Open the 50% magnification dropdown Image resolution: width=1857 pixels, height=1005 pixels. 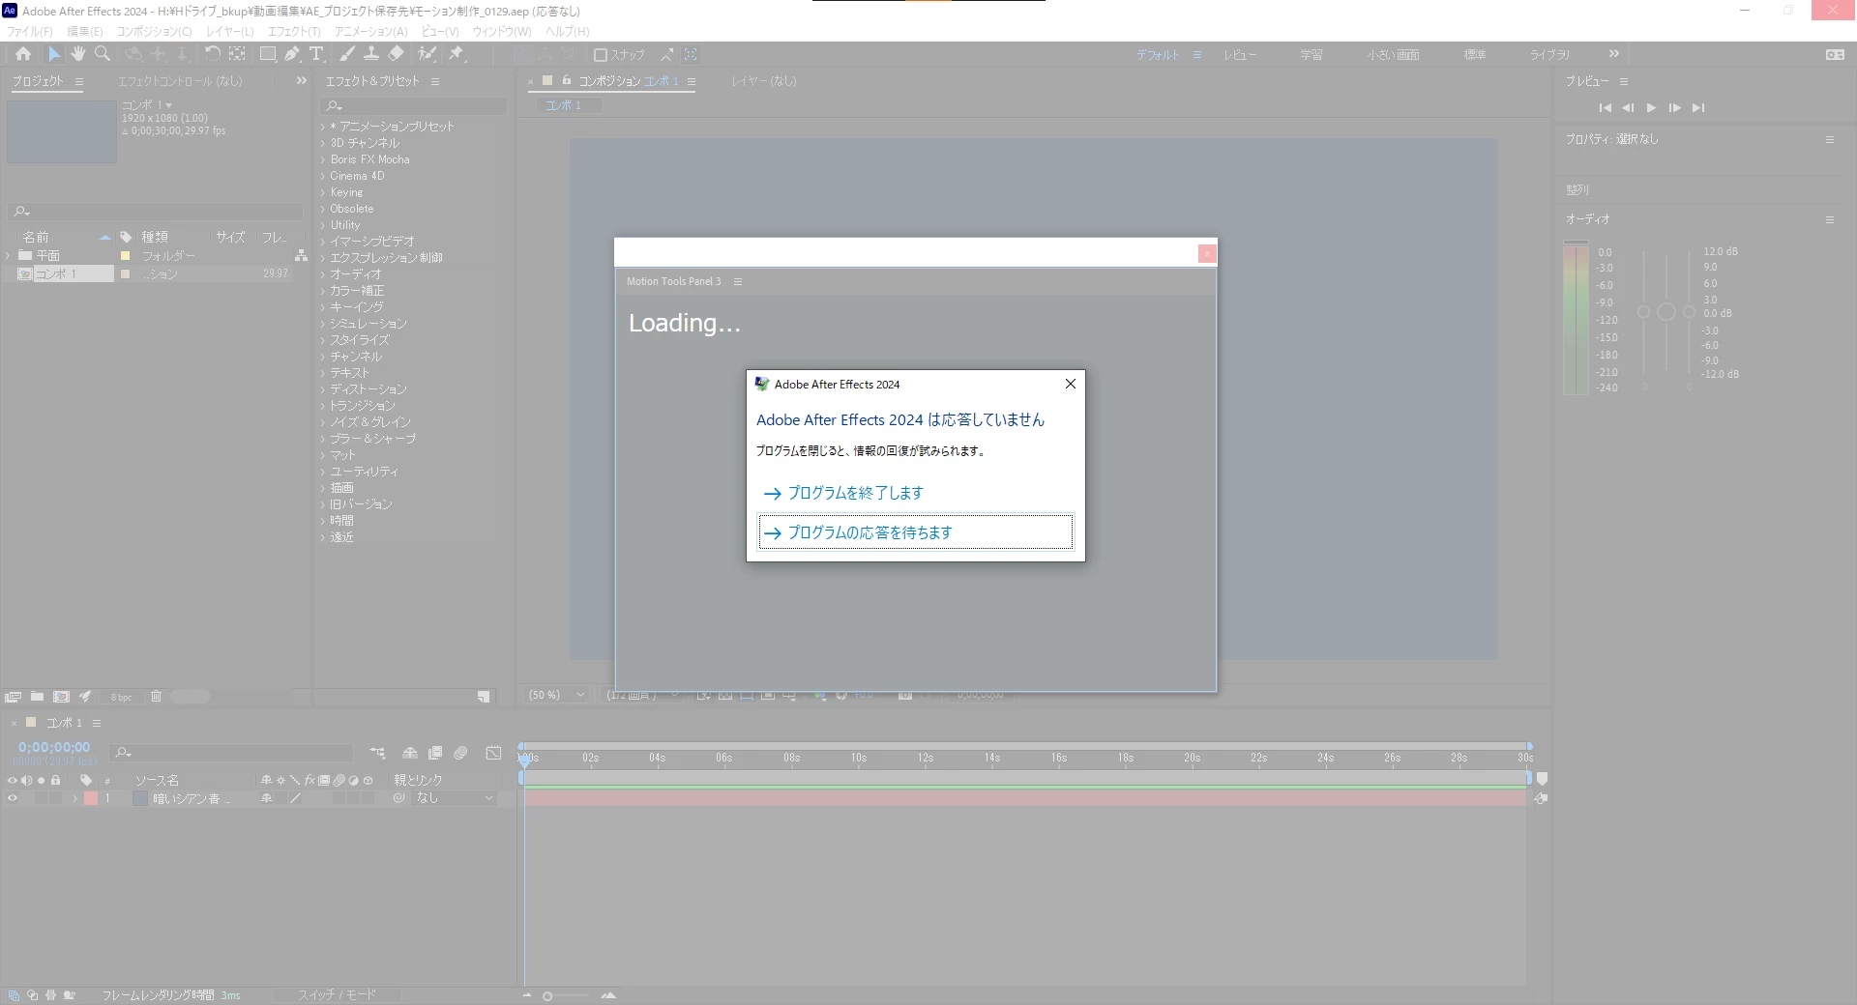(557, 695)
